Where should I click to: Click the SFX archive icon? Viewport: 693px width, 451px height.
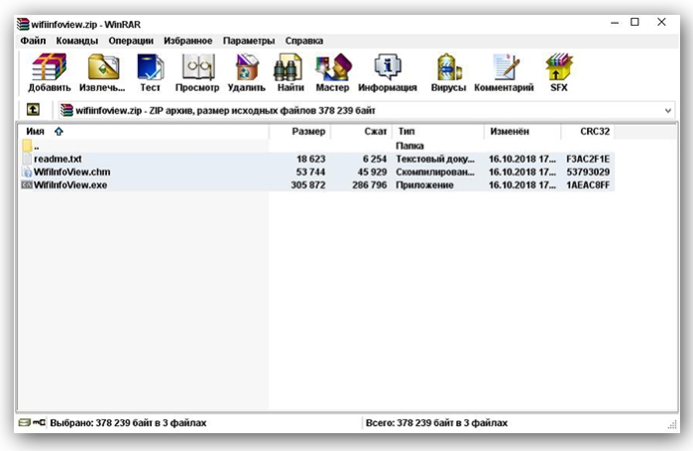coord(558,67)
